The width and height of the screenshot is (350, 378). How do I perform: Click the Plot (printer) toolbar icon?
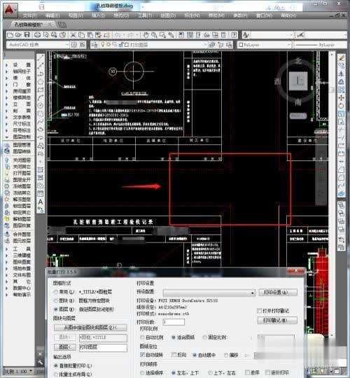coord(37,35)
